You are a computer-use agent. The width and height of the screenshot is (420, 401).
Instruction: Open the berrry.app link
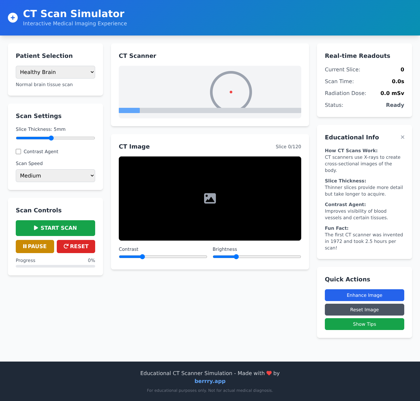[210, 381]
